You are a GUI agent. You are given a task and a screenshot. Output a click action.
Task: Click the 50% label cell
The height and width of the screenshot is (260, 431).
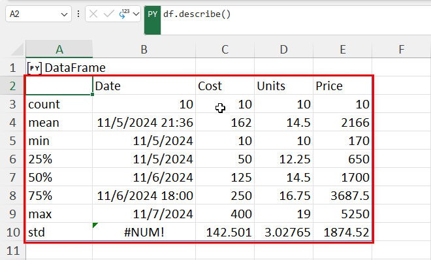(59, 177)
